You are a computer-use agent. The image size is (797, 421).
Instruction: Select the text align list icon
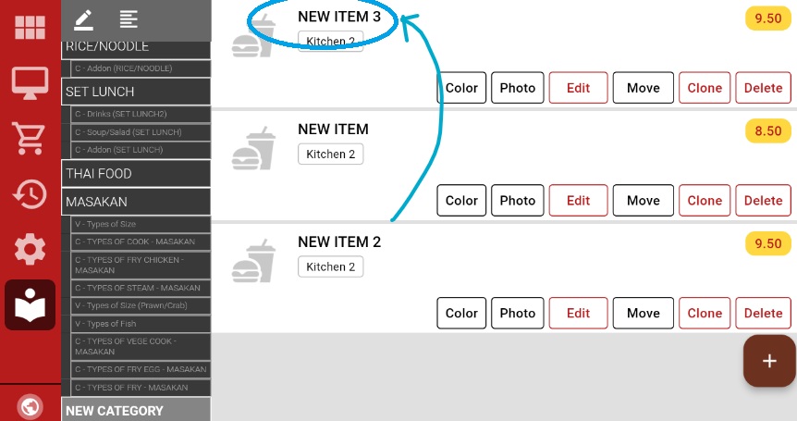coord(129,19)
